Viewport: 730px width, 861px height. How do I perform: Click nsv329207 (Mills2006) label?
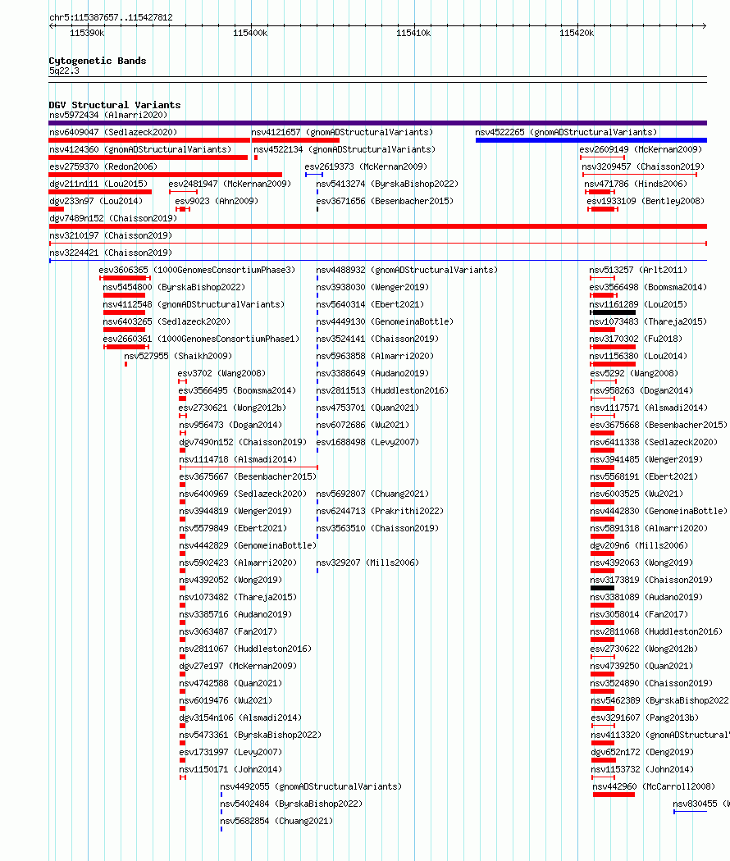367,563
